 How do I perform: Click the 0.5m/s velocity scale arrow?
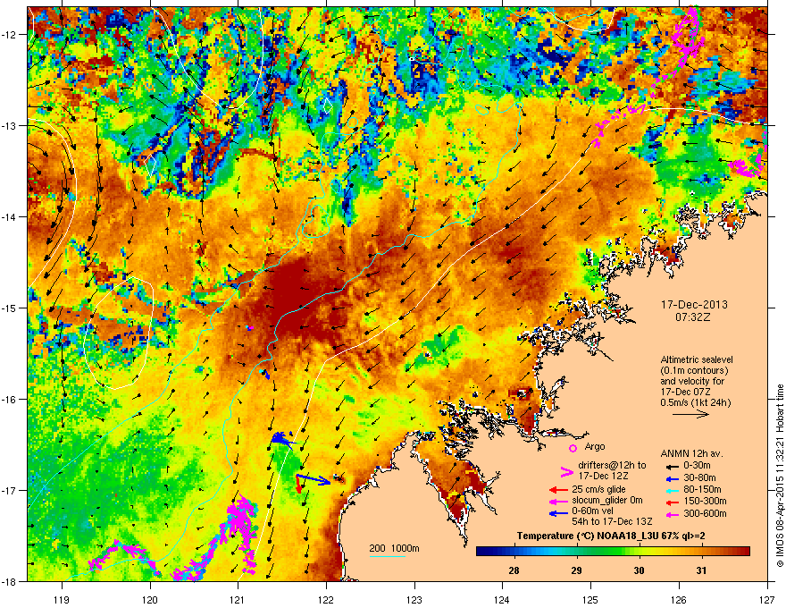click(690, 414)
